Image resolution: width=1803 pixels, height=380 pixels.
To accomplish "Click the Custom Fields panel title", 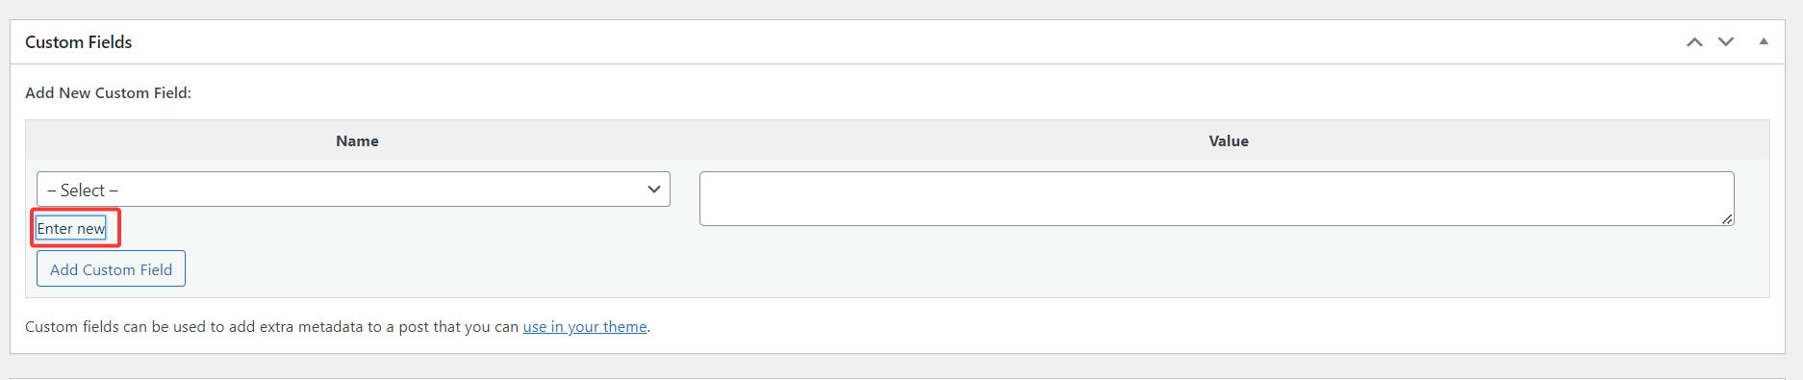I will pos(79,42).
